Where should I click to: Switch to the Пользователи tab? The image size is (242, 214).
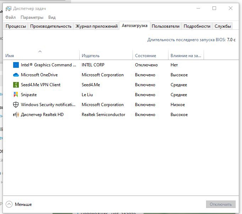click(x=166, y=26)
